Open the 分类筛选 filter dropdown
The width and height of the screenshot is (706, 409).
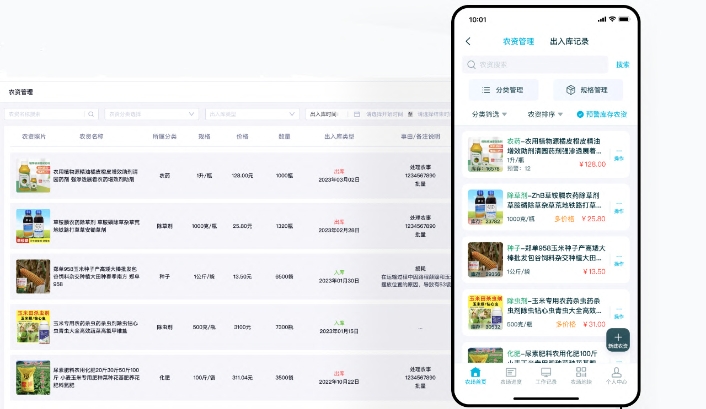pyautogui.click(x=489, y=114)
